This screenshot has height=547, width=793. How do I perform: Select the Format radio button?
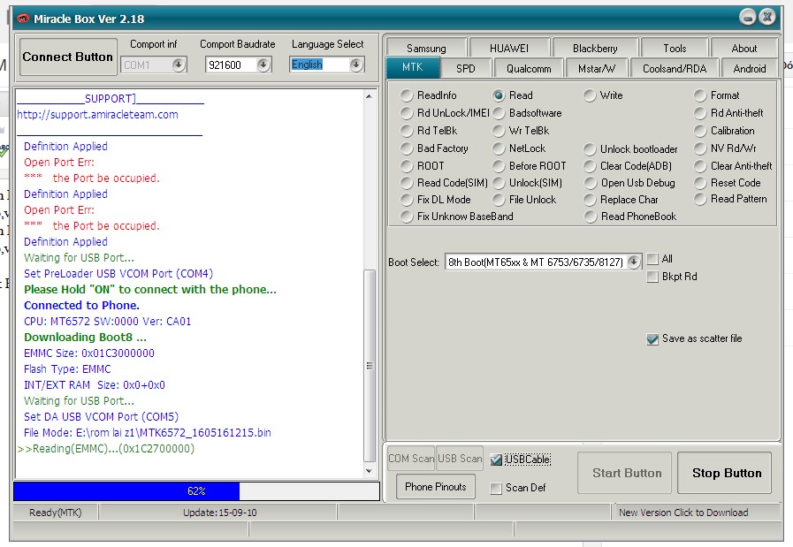pyautogui.click(x=700, y=95)
